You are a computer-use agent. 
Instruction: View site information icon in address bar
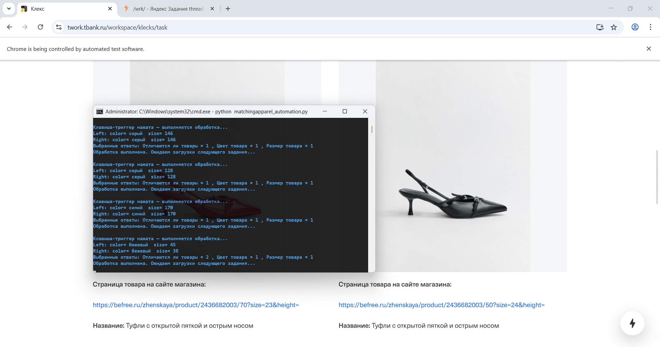pos(59,27)
